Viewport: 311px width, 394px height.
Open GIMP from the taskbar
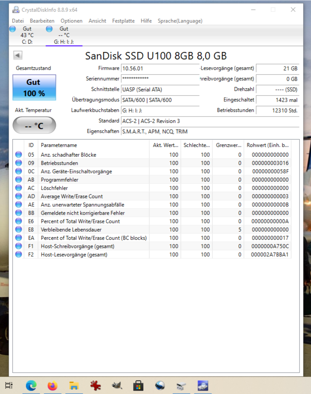tap(117, 385)
